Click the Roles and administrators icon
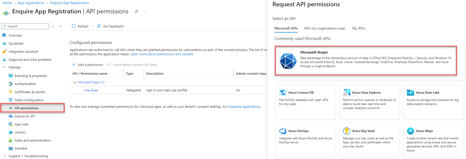This screenshot has height=159, width=466. pyautogui.click(x=10, y=140)
